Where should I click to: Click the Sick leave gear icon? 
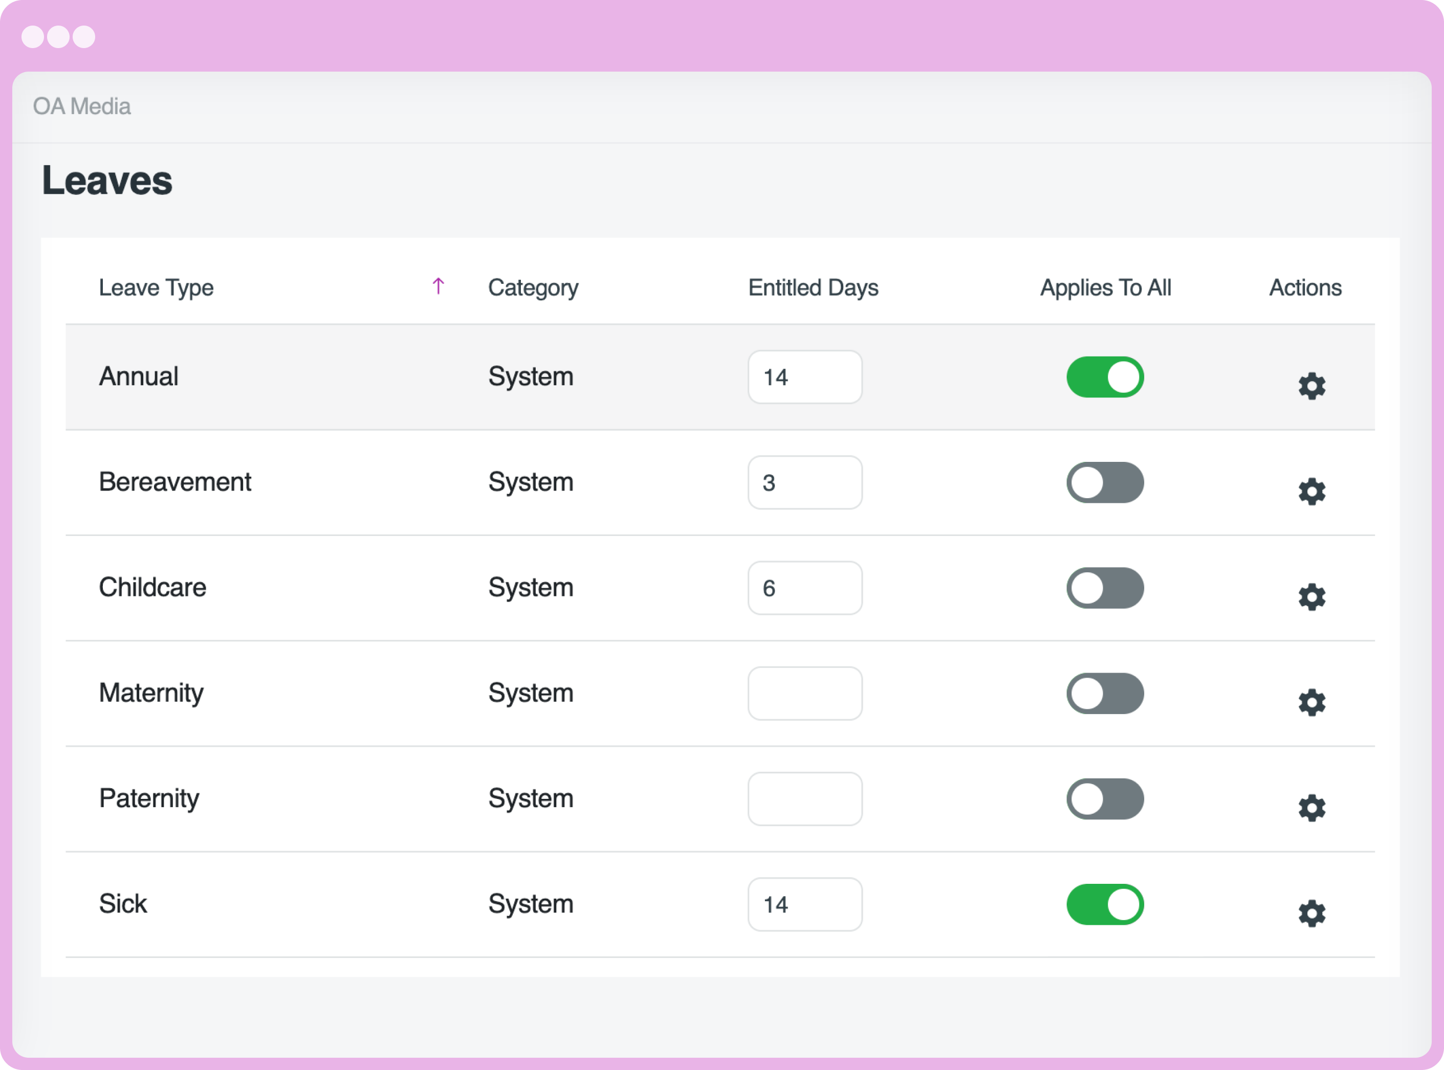point(1311,913)
